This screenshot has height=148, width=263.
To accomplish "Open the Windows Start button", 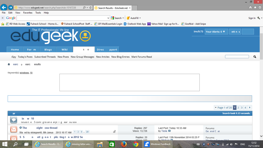I will [5, 144].
